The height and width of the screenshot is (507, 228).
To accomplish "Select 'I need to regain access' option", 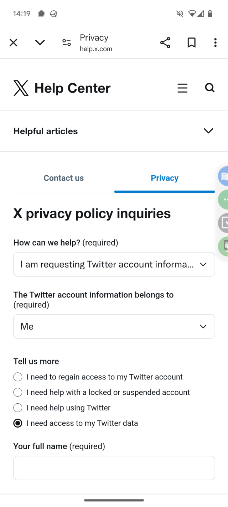I will click(18, 377).
